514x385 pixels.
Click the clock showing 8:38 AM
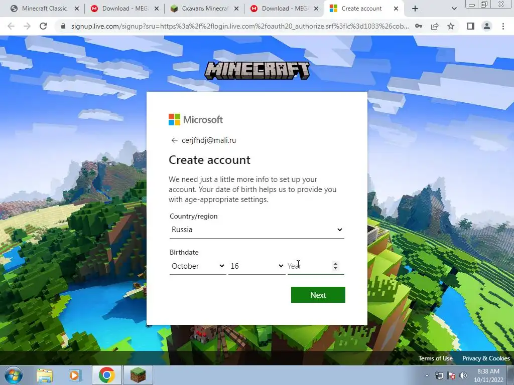click(x=488, y=371)
